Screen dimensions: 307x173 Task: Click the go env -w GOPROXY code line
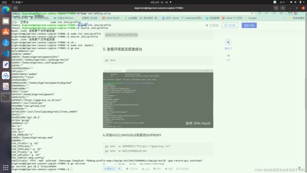[137, 146]
